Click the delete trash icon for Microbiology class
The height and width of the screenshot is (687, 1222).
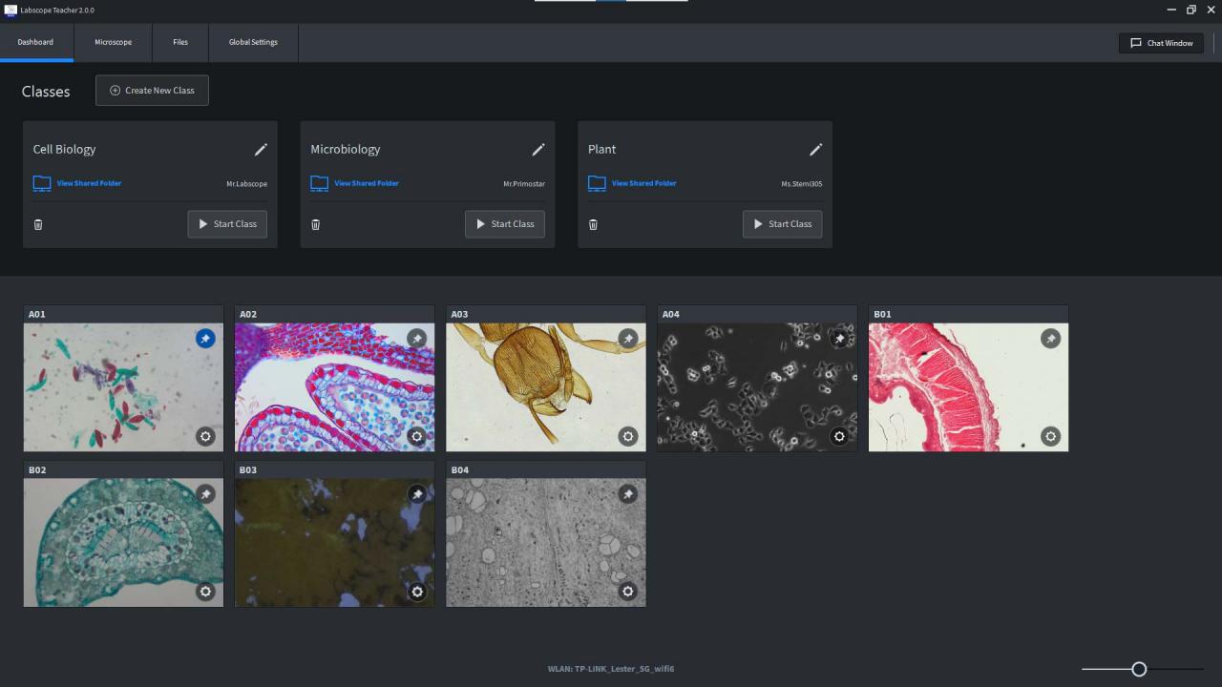tap(315, 224)
